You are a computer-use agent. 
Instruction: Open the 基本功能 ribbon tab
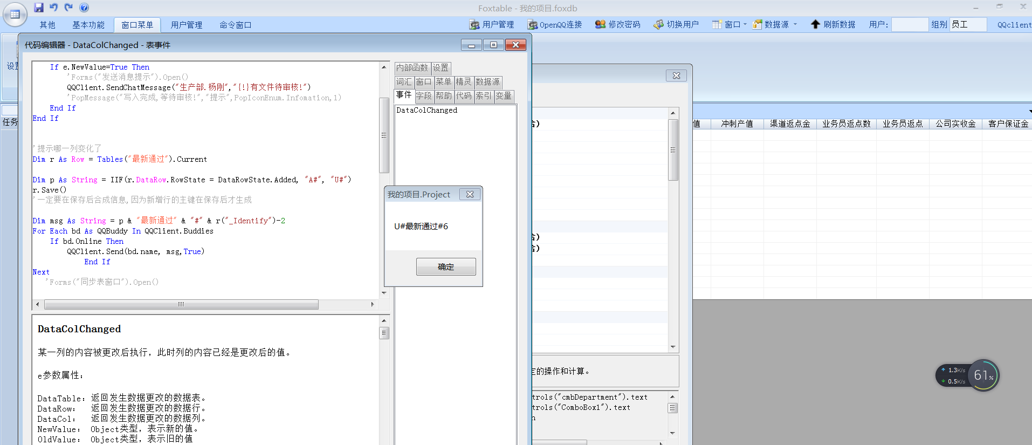pyautogui.click(x=88, y=25)
